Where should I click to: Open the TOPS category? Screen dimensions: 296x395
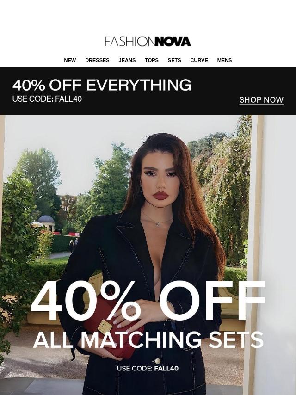coord(152,60)
